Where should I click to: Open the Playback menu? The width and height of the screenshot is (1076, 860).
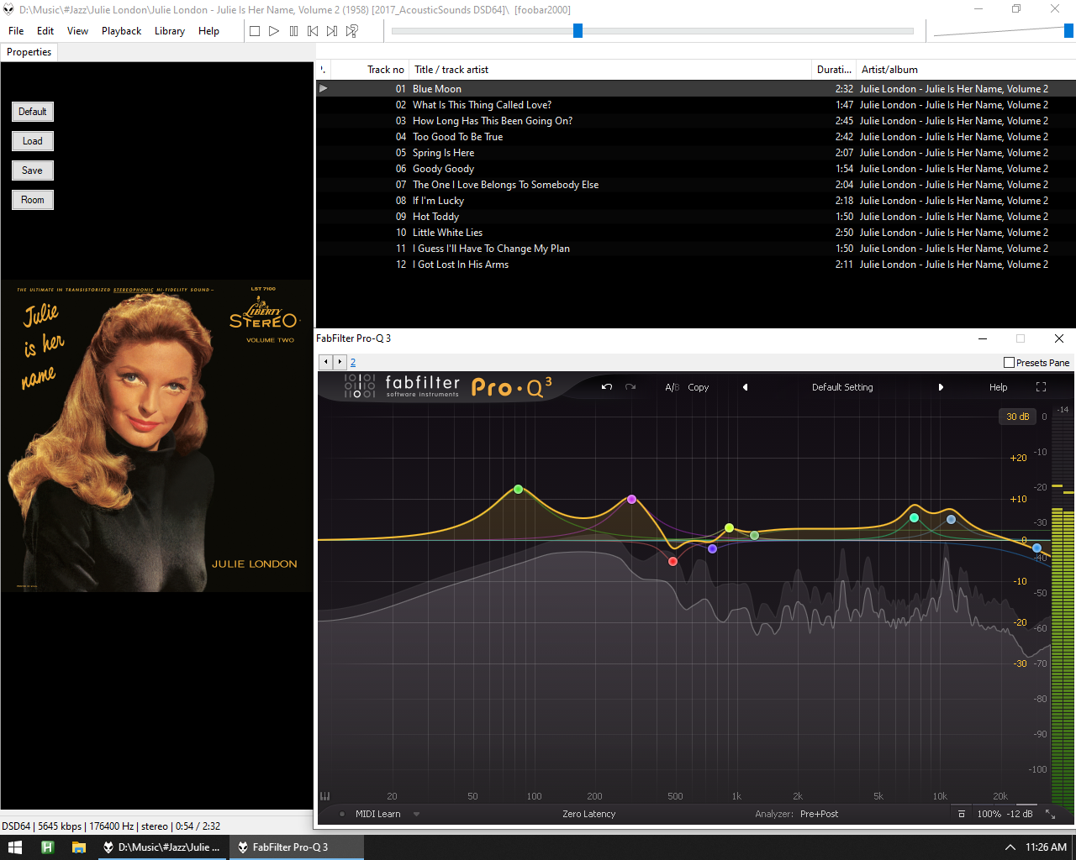coord(121,31)
